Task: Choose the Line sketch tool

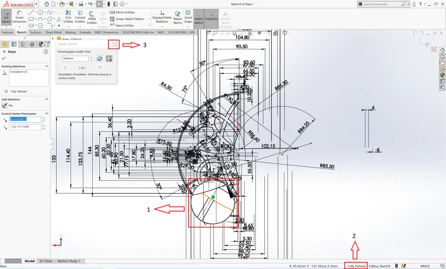Action: coord(31,12)
